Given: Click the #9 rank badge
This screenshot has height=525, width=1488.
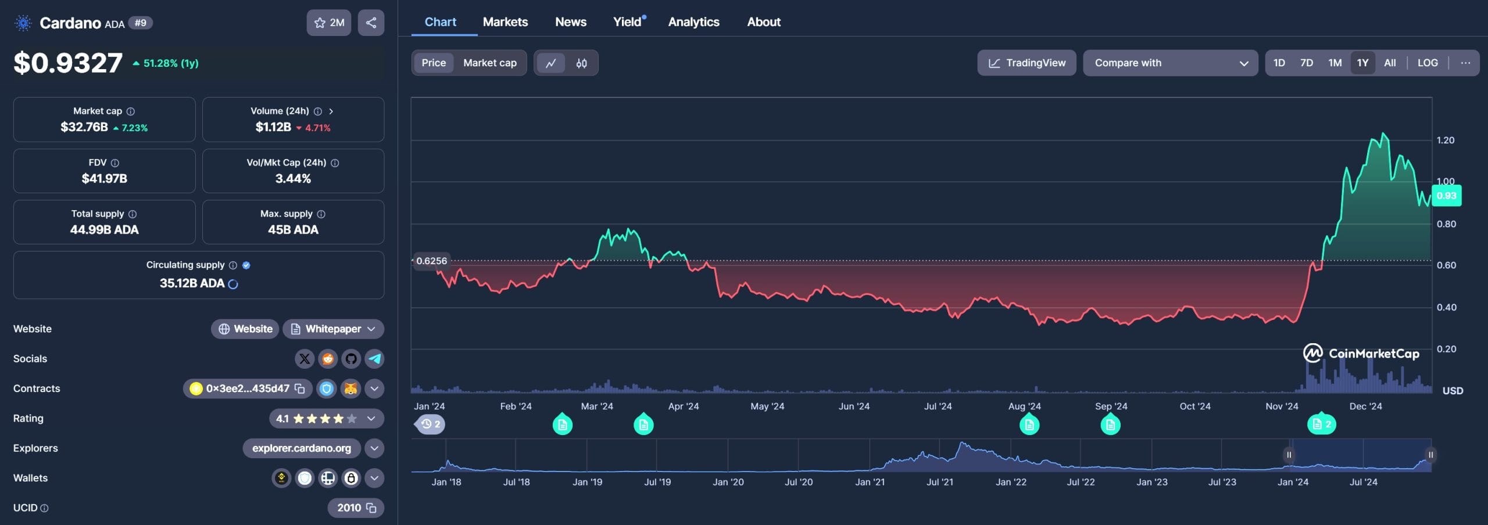Looking at the screenshot, I should click(x=140, y=23).
